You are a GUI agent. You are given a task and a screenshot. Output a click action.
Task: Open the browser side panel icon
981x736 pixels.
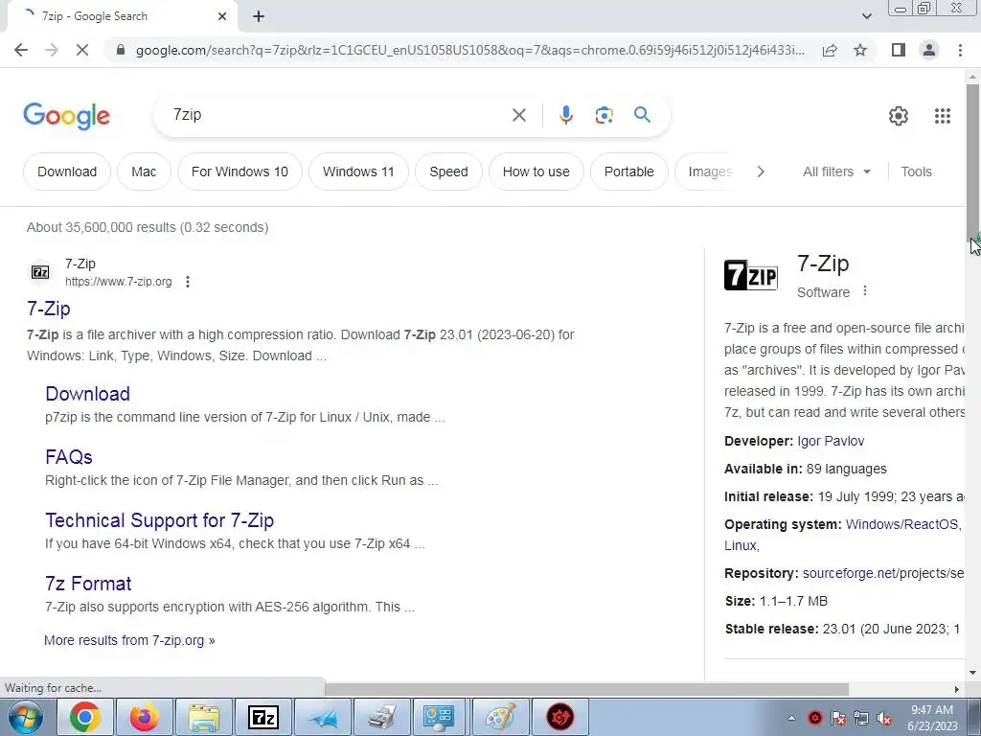pos(899,50)
